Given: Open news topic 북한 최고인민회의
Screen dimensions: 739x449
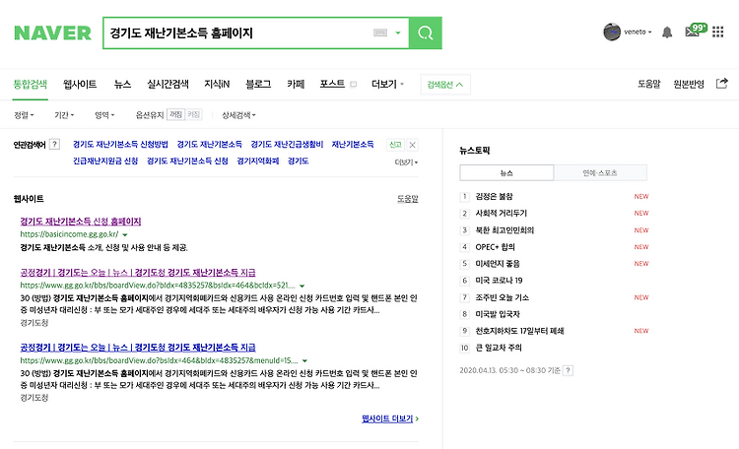Looking at the screenshot, I should 504,230.
